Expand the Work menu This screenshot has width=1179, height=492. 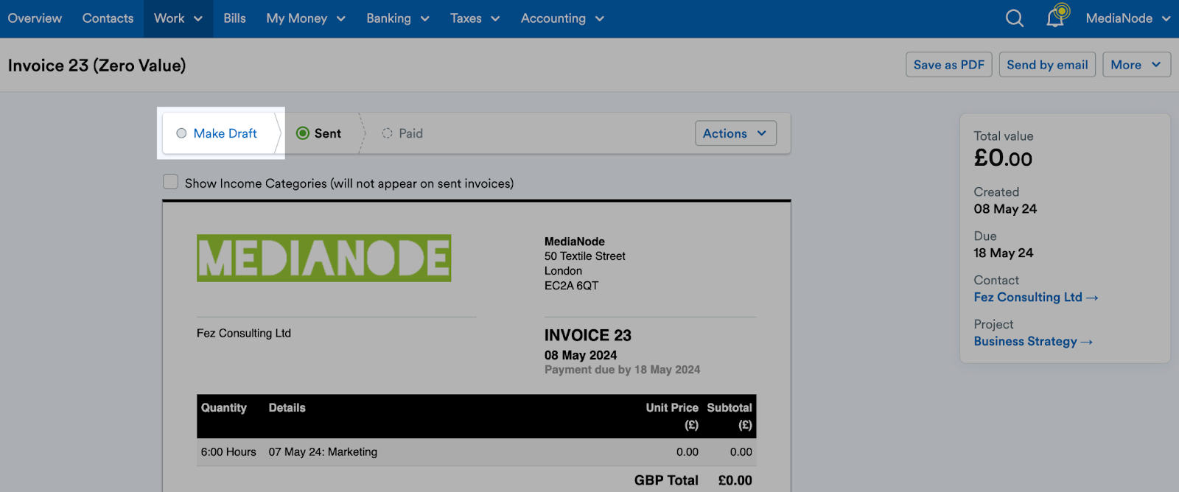click(x=178, y=18)
